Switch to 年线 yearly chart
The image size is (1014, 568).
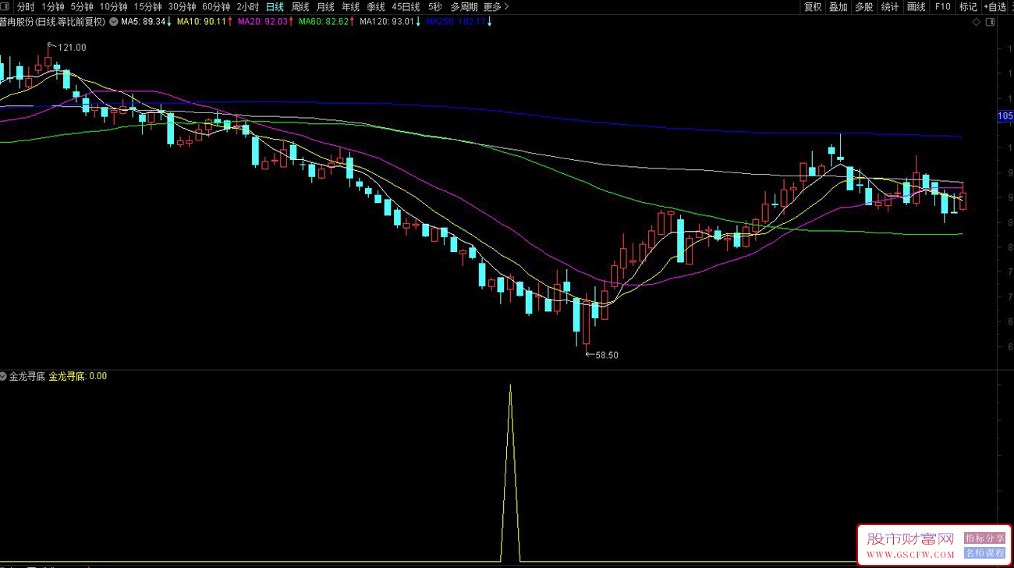click(x=350, y=6)
